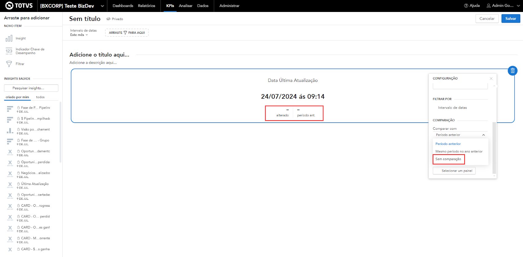Select the Indicador Chave de Desempenho icon
Viewport: 523px width, 257px height.
tap(9, 51)
